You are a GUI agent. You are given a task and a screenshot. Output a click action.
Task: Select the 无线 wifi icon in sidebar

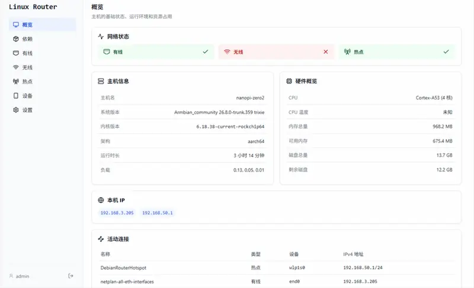click(x=16, y=67)
